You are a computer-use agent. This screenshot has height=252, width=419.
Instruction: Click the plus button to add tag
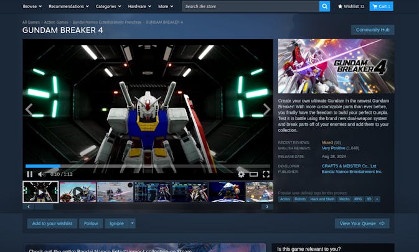pyautogui.click(x=377, y=199)
